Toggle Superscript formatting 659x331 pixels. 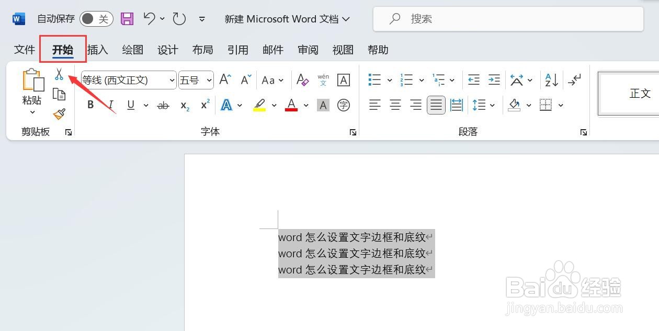pos(205,105)
